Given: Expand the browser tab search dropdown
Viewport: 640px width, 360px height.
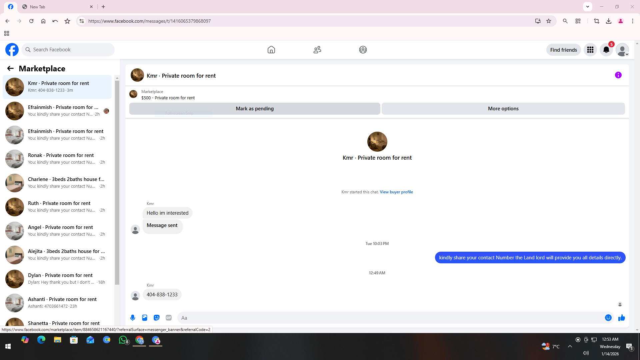Looking at the screenshot, I should tap(587, 7).
